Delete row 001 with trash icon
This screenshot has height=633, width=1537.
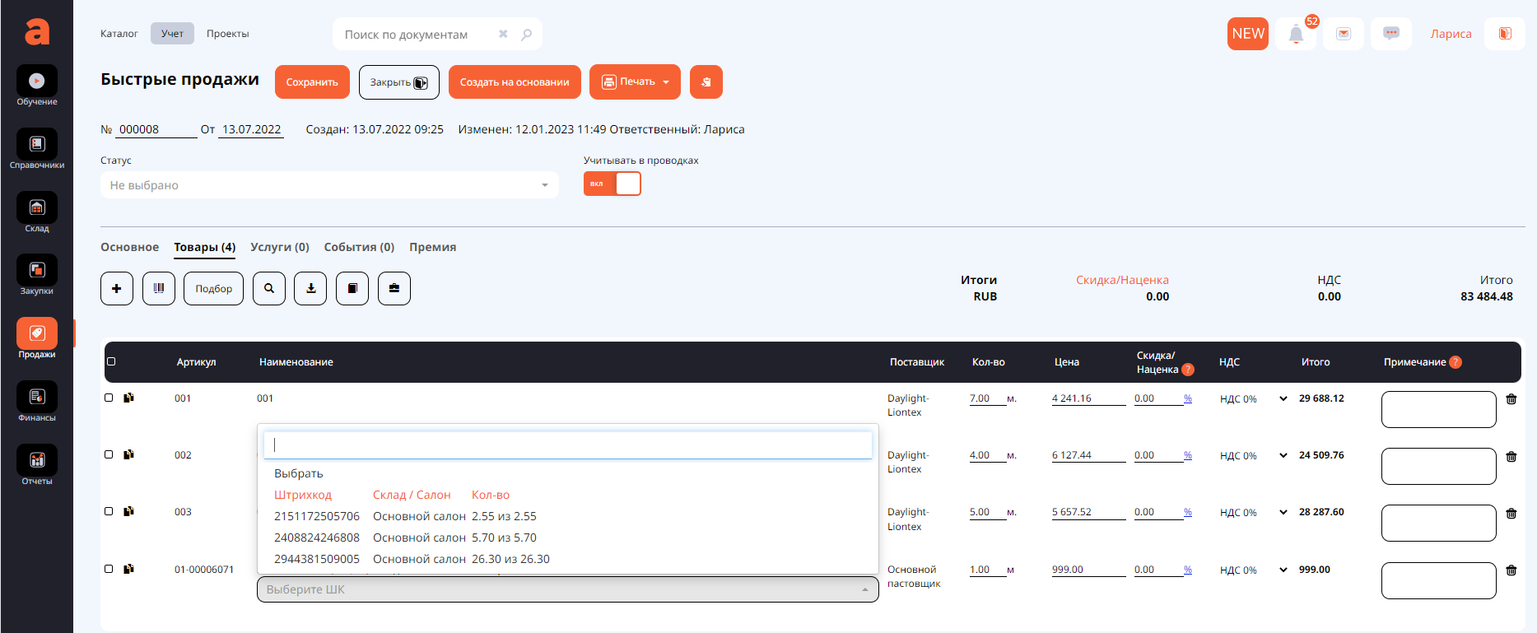pos(1511,399)
